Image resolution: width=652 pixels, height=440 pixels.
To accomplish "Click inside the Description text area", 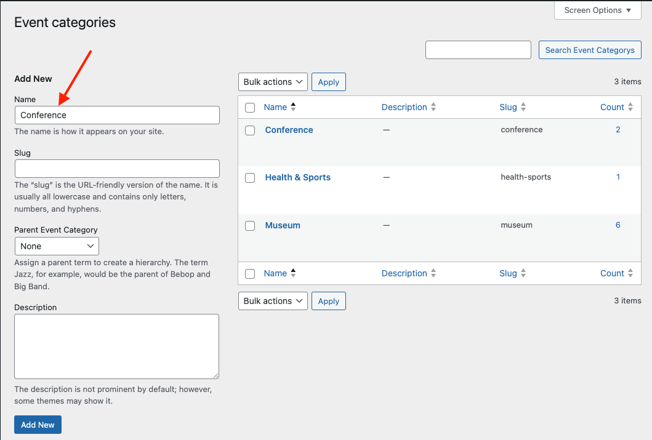I will coord(116,346).
